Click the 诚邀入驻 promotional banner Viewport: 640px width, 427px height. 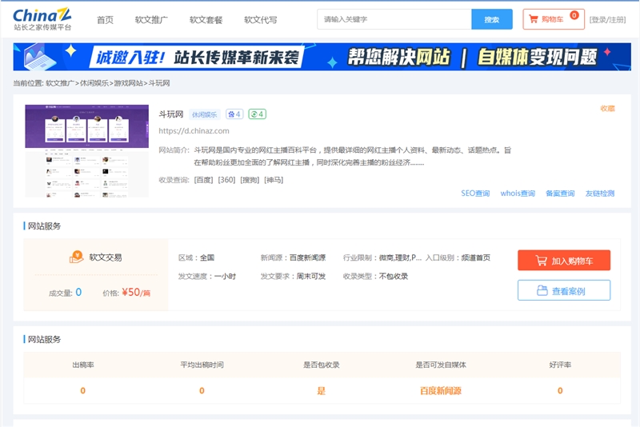(322, 57)
